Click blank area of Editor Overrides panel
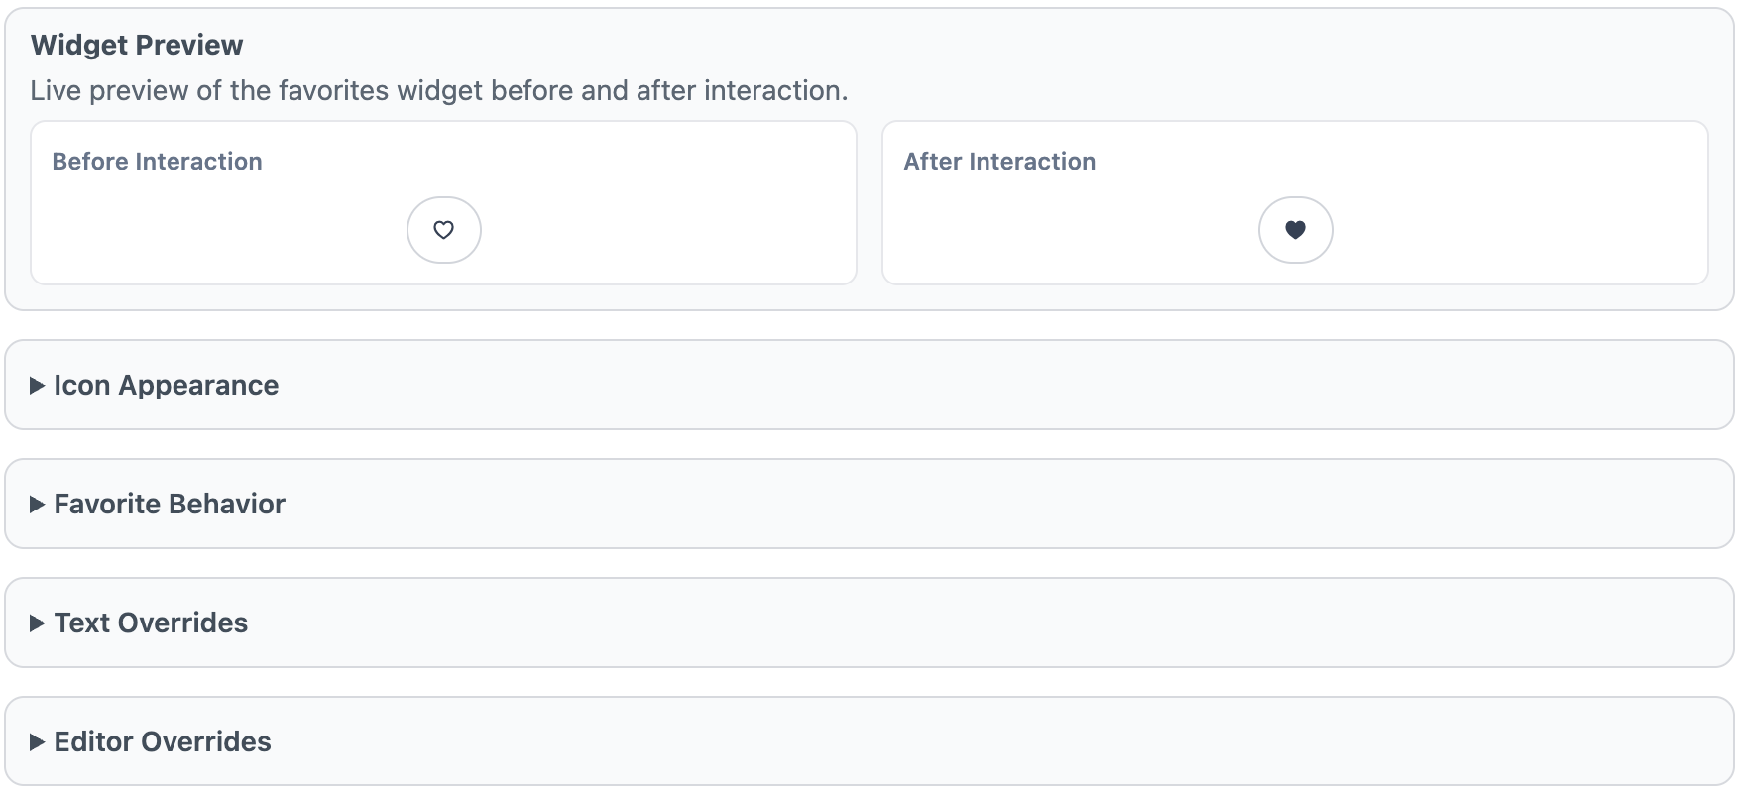 click(991, 742)
